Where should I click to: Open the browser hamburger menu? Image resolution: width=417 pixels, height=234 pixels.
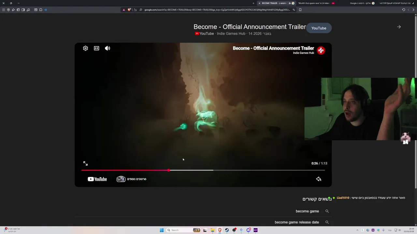coord(4,10)
